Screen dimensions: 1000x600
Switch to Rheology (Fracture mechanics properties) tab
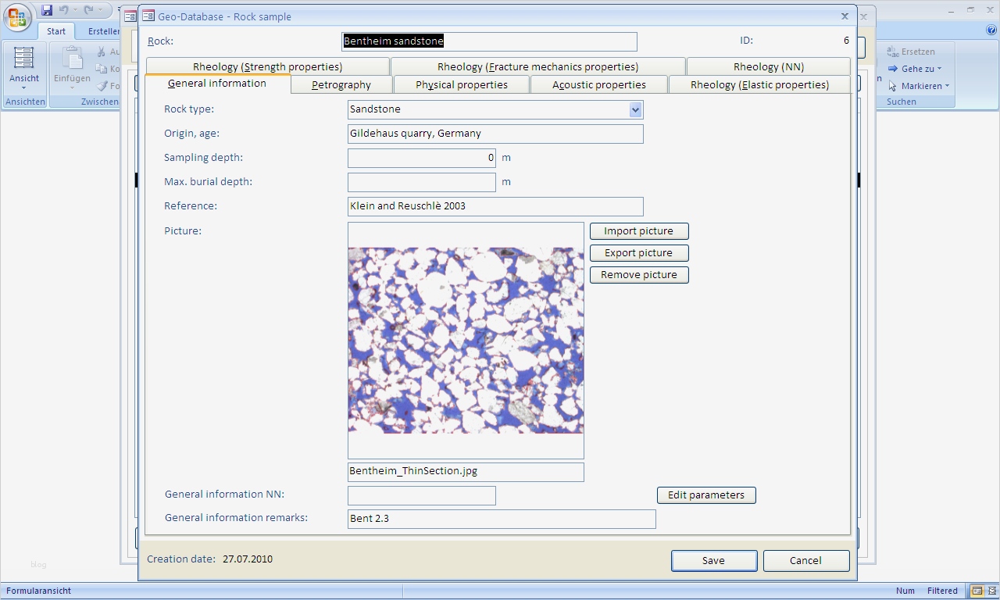[538, 66]
